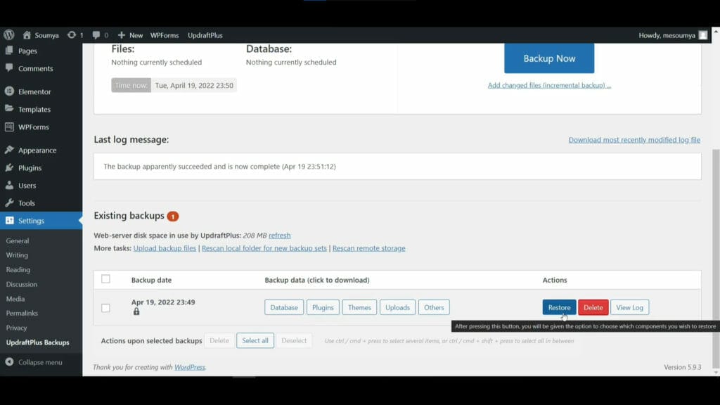Click refresh disk space link
This screenshot has width=720, height=405.
[280, 235]
